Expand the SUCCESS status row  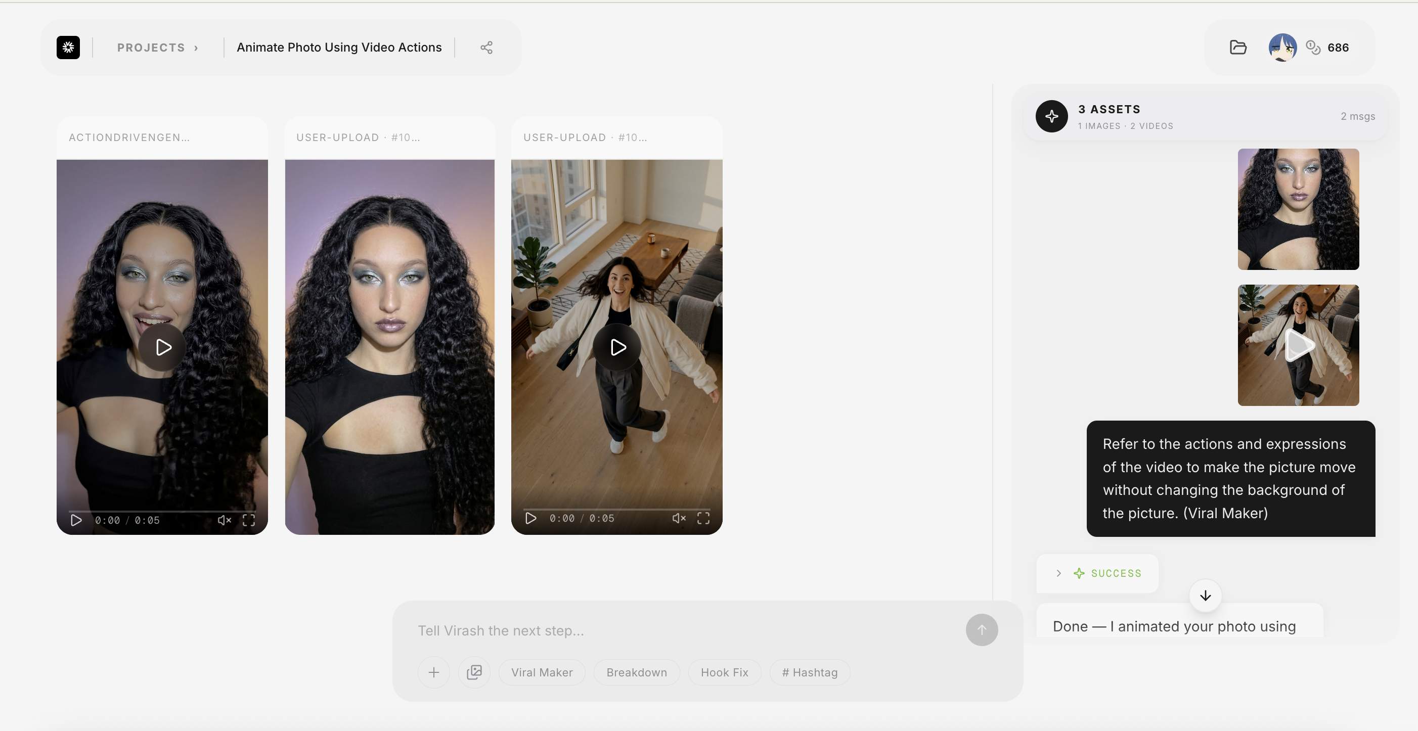1058,573
